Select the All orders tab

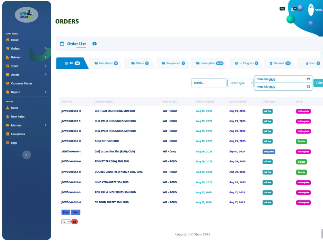72,63
